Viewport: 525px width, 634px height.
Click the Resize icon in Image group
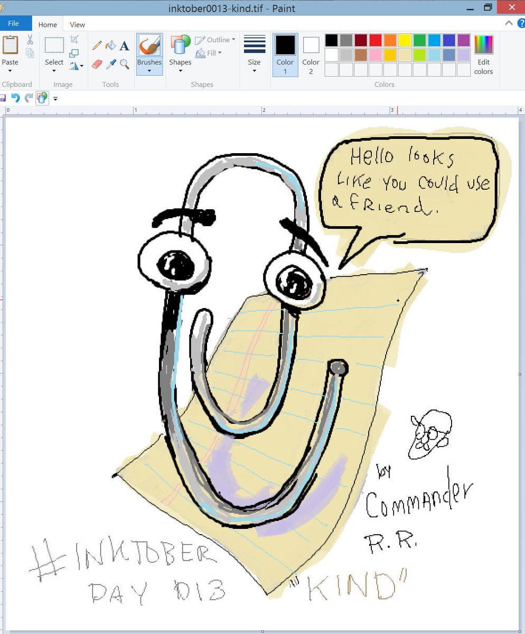click(74, 53)
